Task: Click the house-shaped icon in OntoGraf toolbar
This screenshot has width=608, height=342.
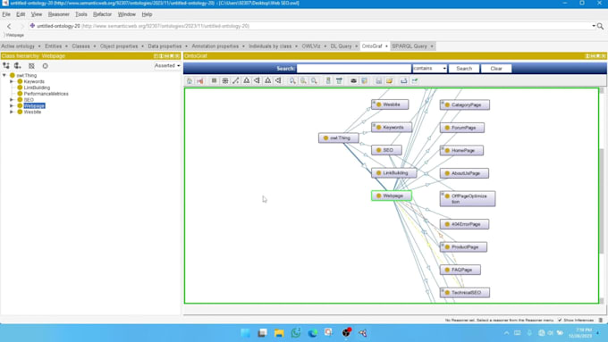Action: click(190, 80)
